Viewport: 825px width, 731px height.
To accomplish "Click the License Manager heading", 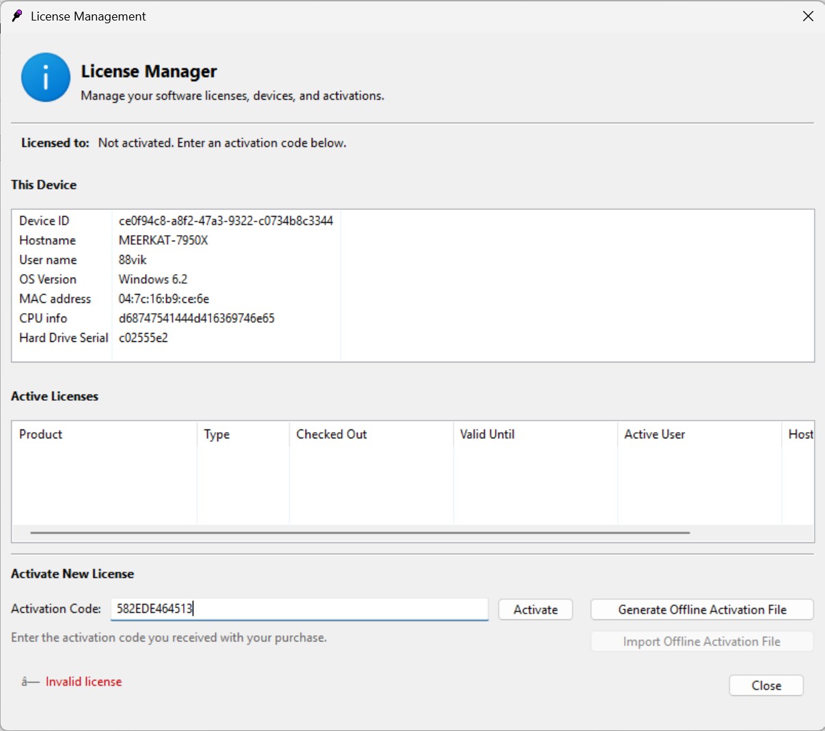I will (x=149, y=71).
